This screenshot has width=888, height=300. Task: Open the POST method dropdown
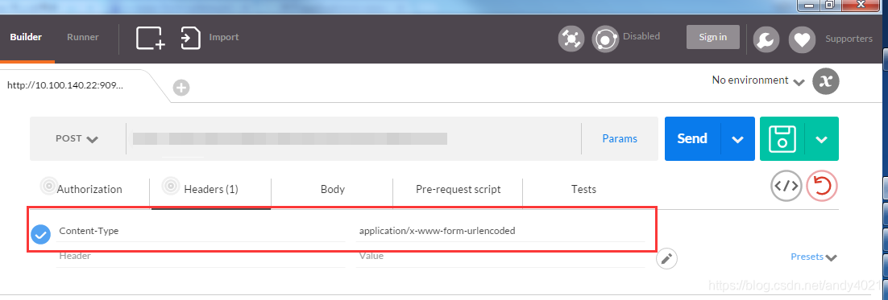coord(77,138)
